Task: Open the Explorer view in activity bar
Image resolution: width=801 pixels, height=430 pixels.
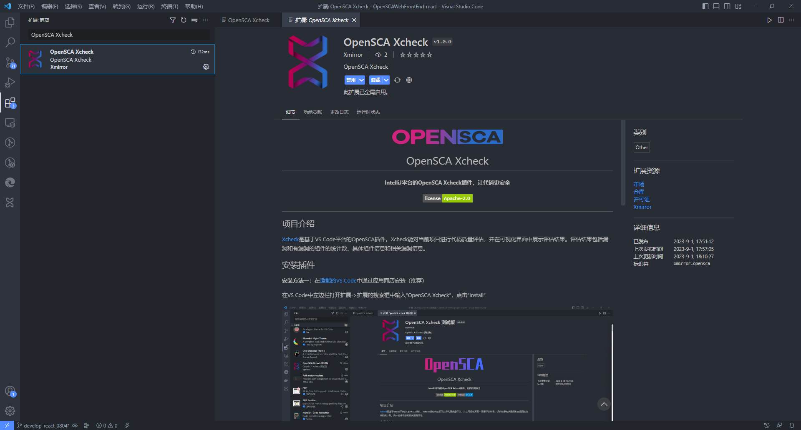Action: [10, 22]
